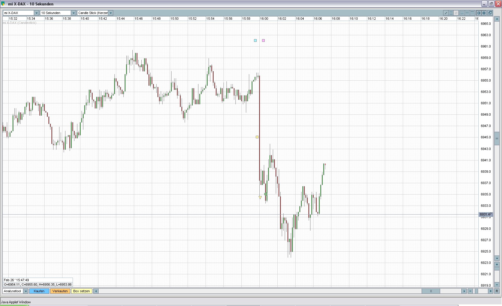Image resolution: width=502 pixels, height=306 pixels.
Task: Click the green circle marker on the chart
Action: pyautogui.click(x=266, y=194)
